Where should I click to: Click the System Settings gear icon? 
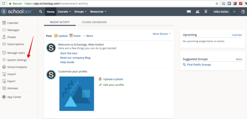(x=4, y=60)
